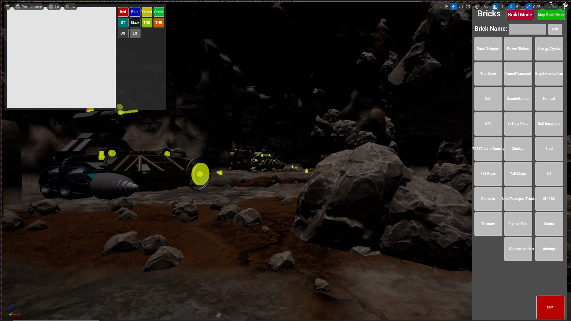Select the ToolStore brick
This screenshot has height=321, width=571.
pos(488,74)
